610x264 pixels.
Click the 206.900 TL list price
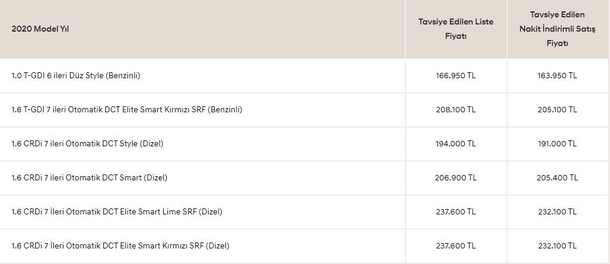[x=455, y=177]
